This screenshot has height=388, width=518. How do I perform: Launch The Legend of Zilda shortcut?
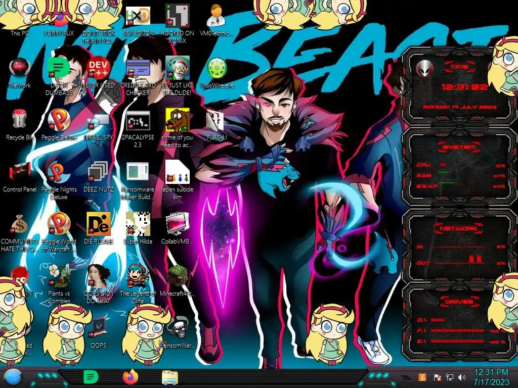(x=138, y=284)
